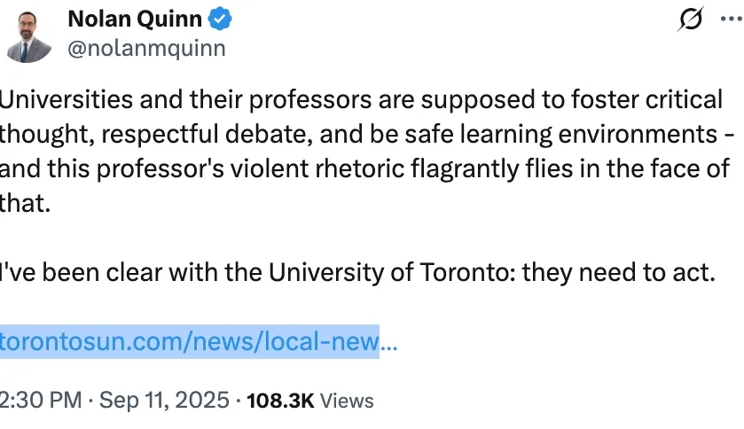Open the @nolanmquinn handle link
This screenshot has width=744, height=429.
tap(146, 48)
